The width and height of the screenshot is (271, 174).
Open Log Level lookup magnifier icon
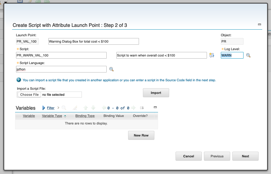(248, 55)
